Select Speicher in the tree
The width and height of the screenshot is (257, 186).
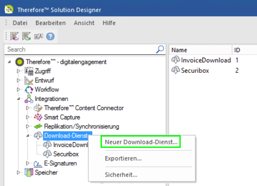tap(46, 173)
